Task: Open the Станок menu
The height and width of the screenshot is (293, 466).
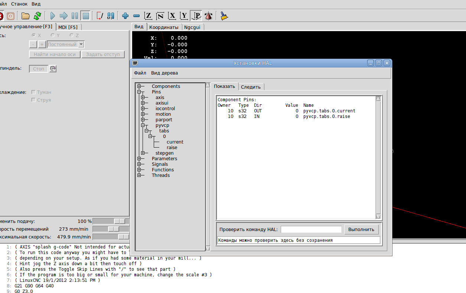Action: tap(19, 4)
